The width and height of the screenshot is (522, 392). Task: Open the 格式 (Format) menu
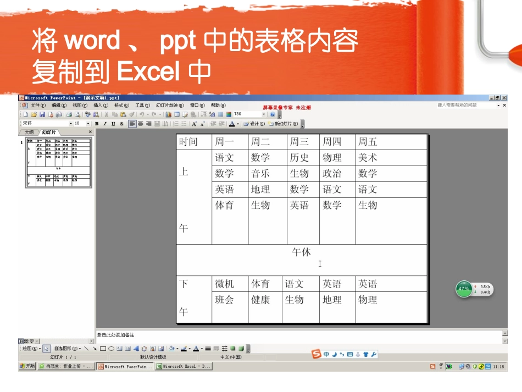point(121,105)
